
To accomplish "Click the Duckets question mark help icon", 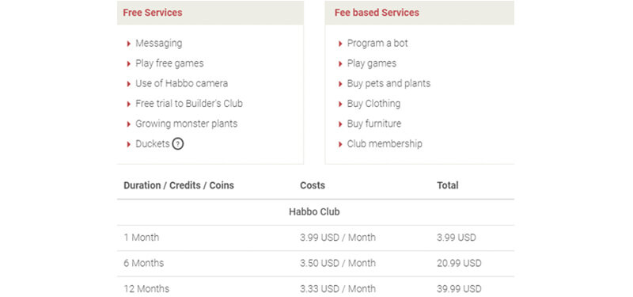I will pos(177,144).
